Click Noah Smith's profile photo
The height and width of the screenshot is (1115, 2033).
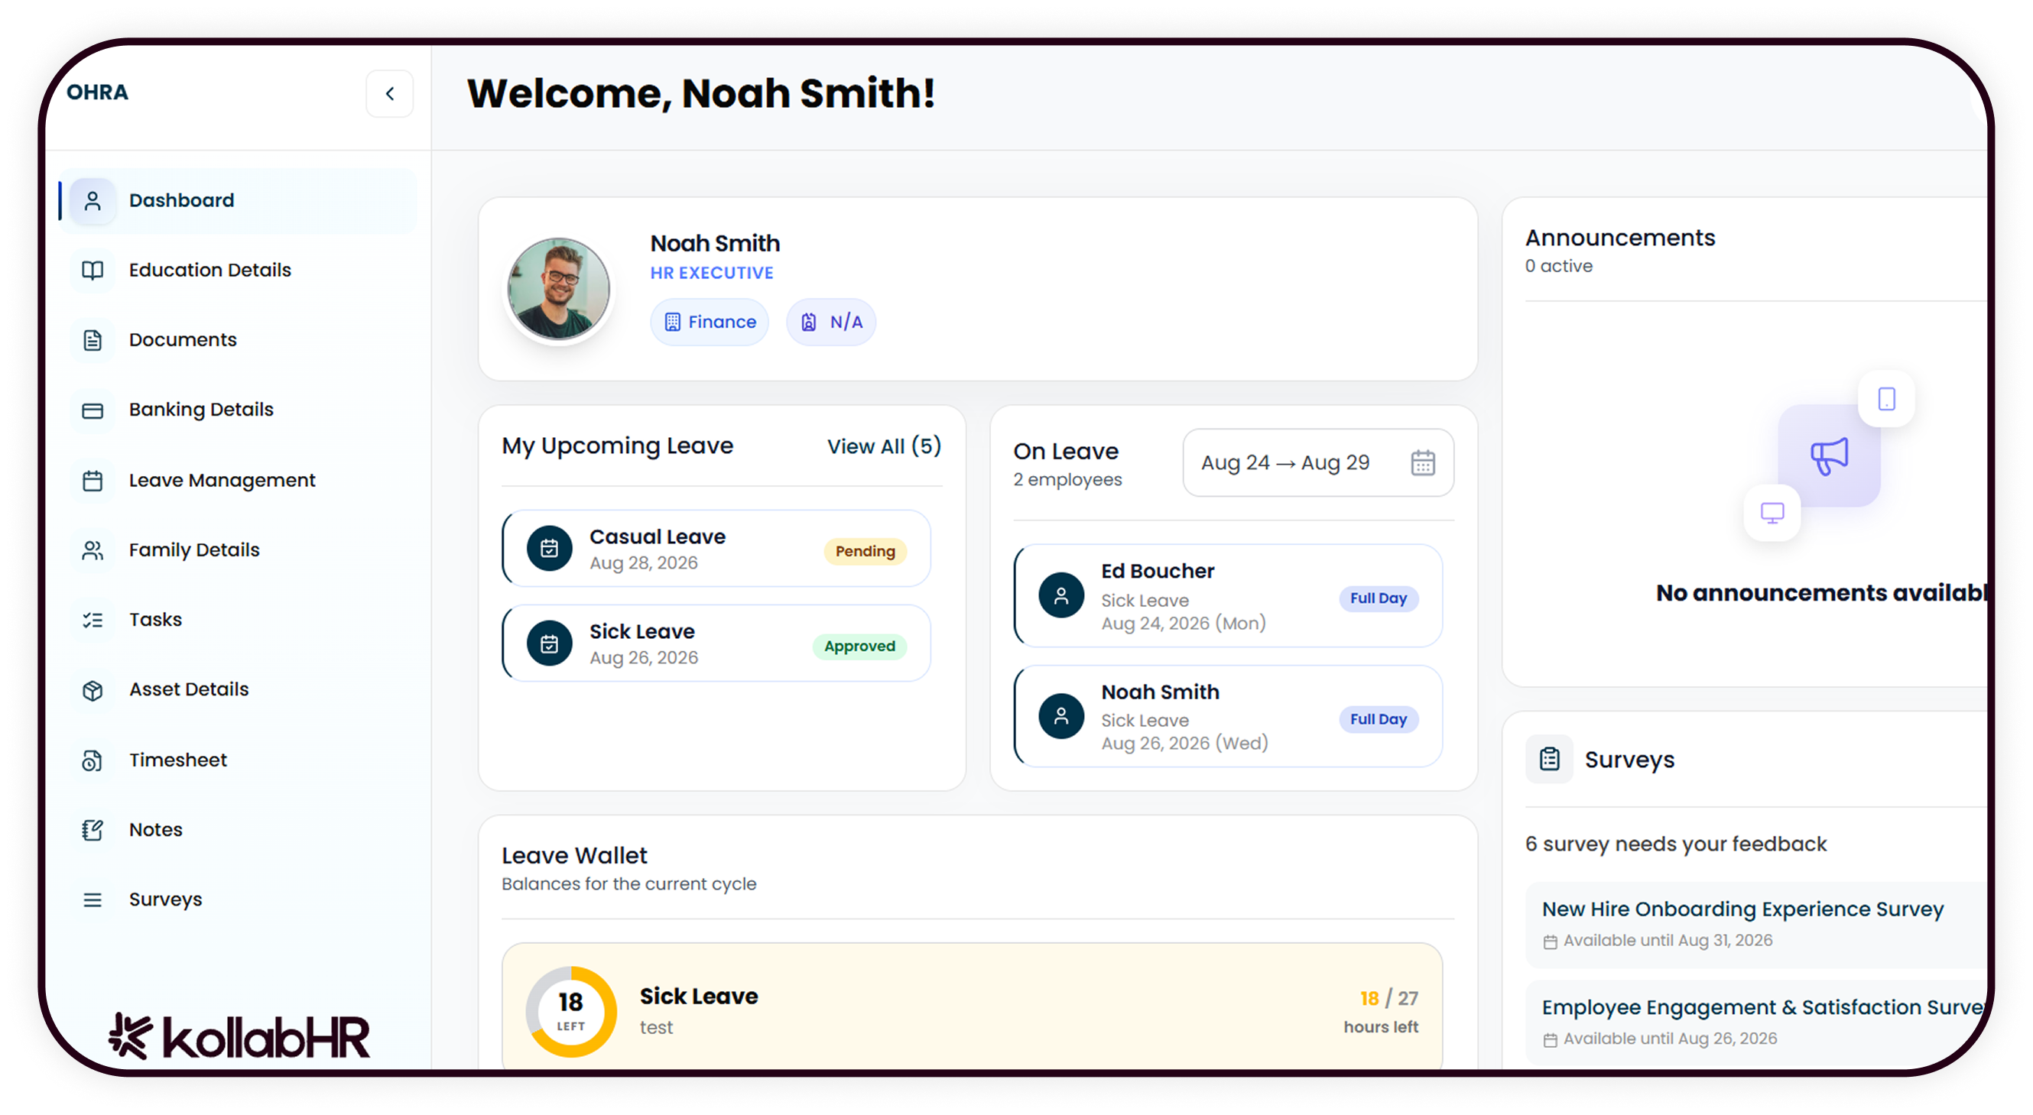(558, 289)
